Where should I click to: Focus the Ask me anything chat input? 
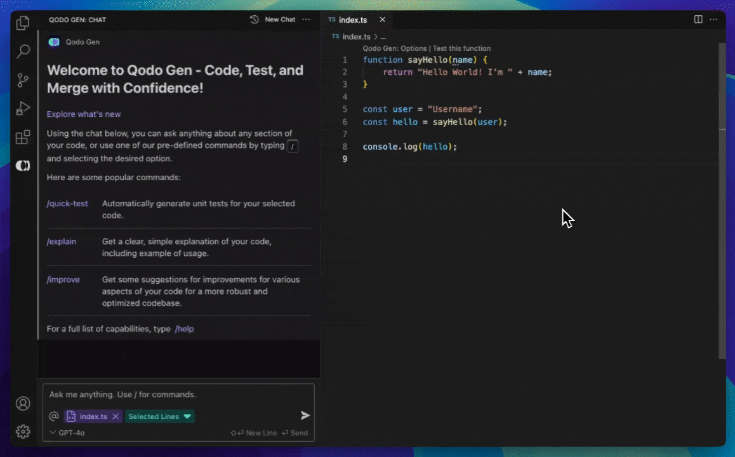coord(178,395)
